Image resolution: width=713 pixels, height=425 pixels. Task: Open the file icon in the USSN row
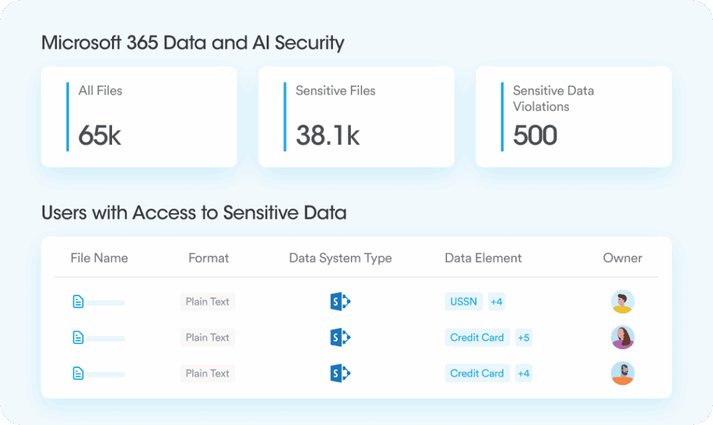78,302
